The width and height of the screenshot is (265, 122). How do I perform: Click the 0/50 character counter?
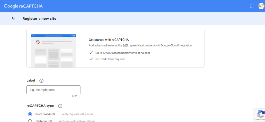75,96
